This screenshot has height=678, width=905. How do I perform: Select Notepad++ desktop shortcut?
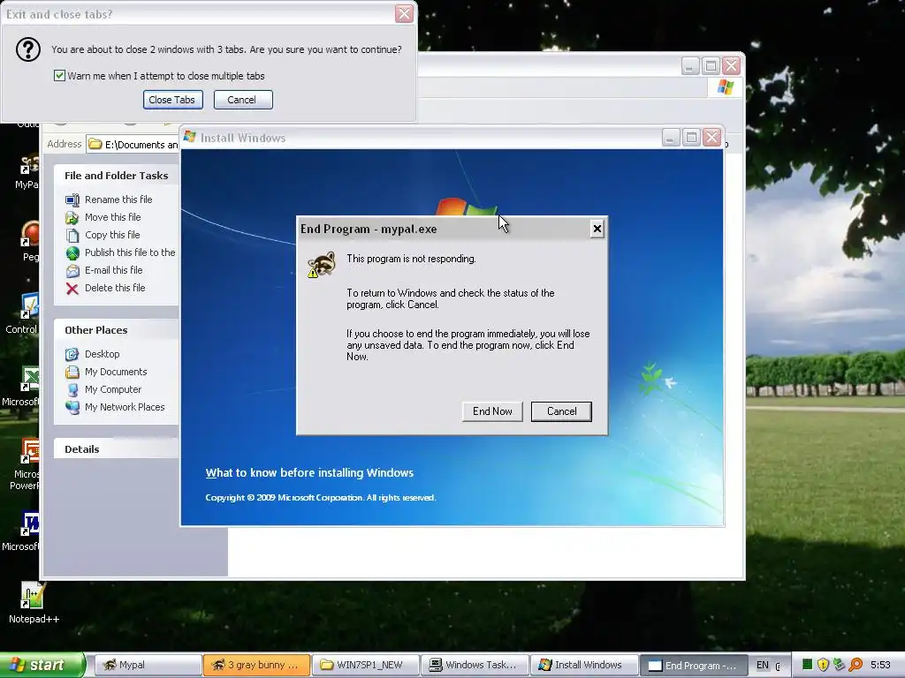(34, 603)
